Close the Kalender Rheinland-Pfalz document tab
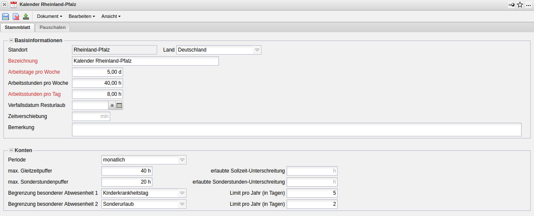 [x=4, y=5]
